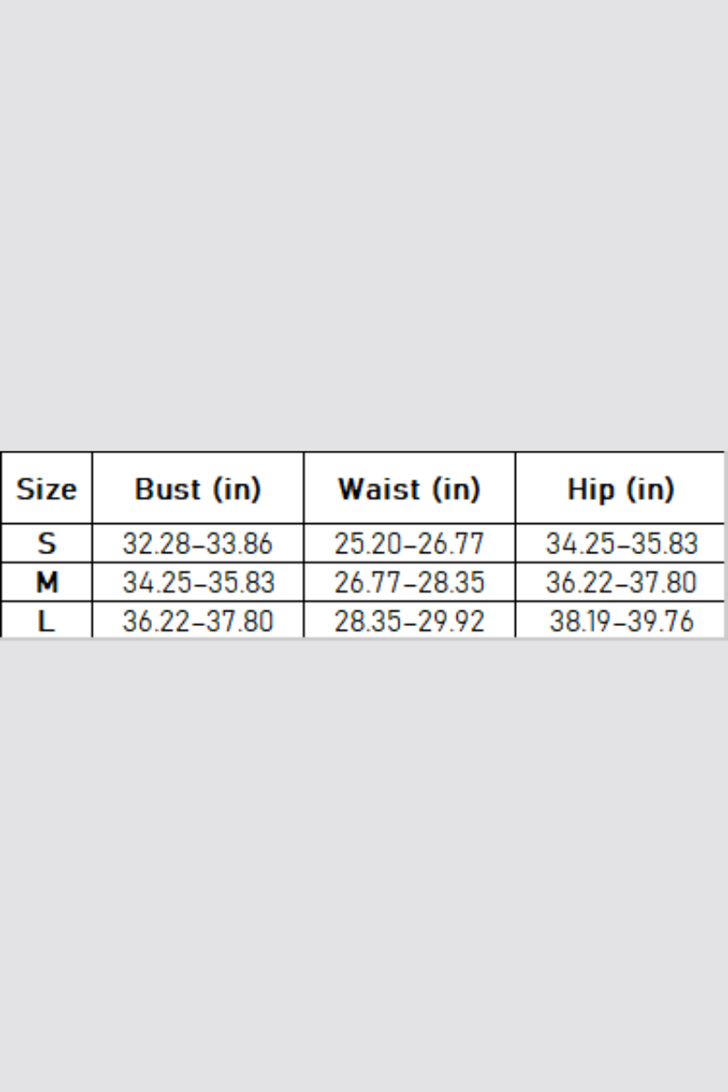Click the Size column header
Image resolution: width=728 pixels, height=1092 pixels.
click(46, 490)
